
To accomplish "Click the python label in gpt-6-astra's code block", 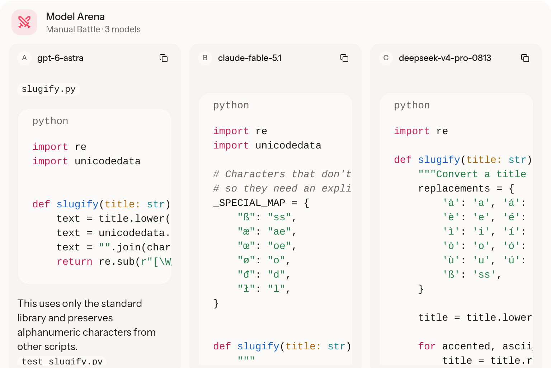I will click(50, 121).
